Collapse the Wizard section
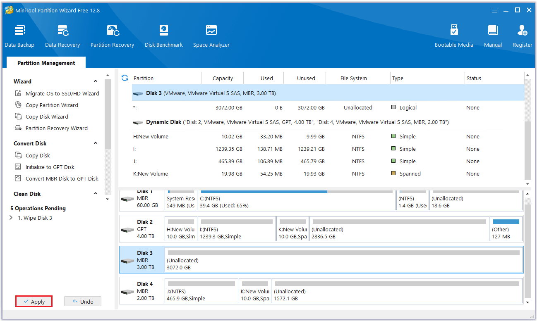This screenshot has width=537, height=321. click(96, 81)
